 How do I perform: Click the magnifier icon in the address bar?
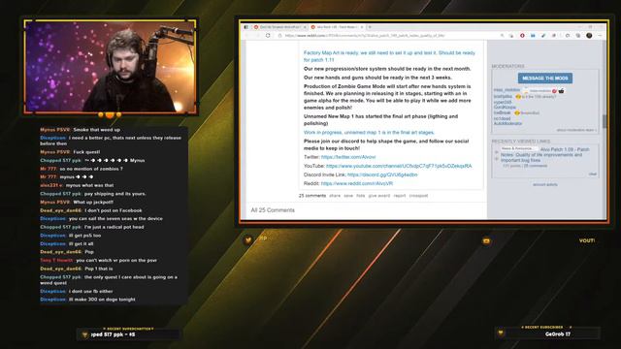pyautogui.click(x=503, y=36)
